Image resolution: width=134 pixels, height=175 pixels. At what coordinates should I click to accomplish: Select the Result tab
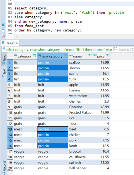coord(10,43)
